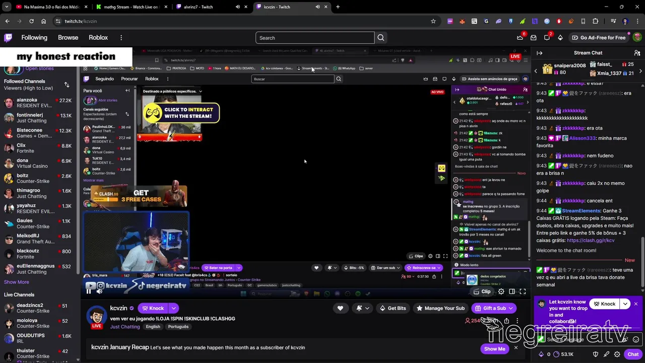Dismiss the January Recap banner
This screenshot has height=363, width=645.
coord(515,348)
